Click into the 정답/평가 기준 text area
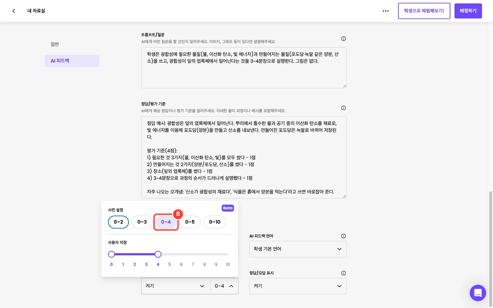This screenshot has height=308, width=493. (244, 157)
